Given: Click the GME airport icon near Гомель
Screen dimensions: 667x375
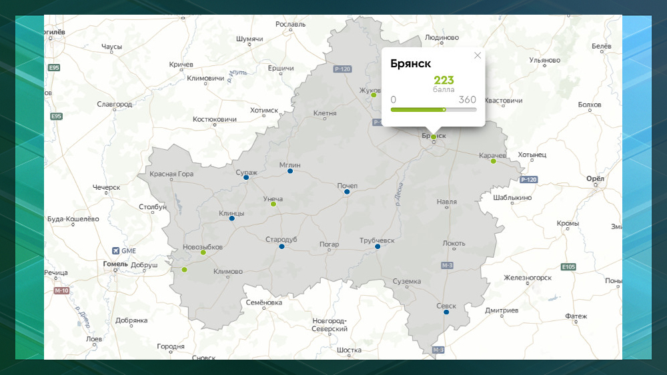Looking at the screenshot, I should (x=116, y=250).
